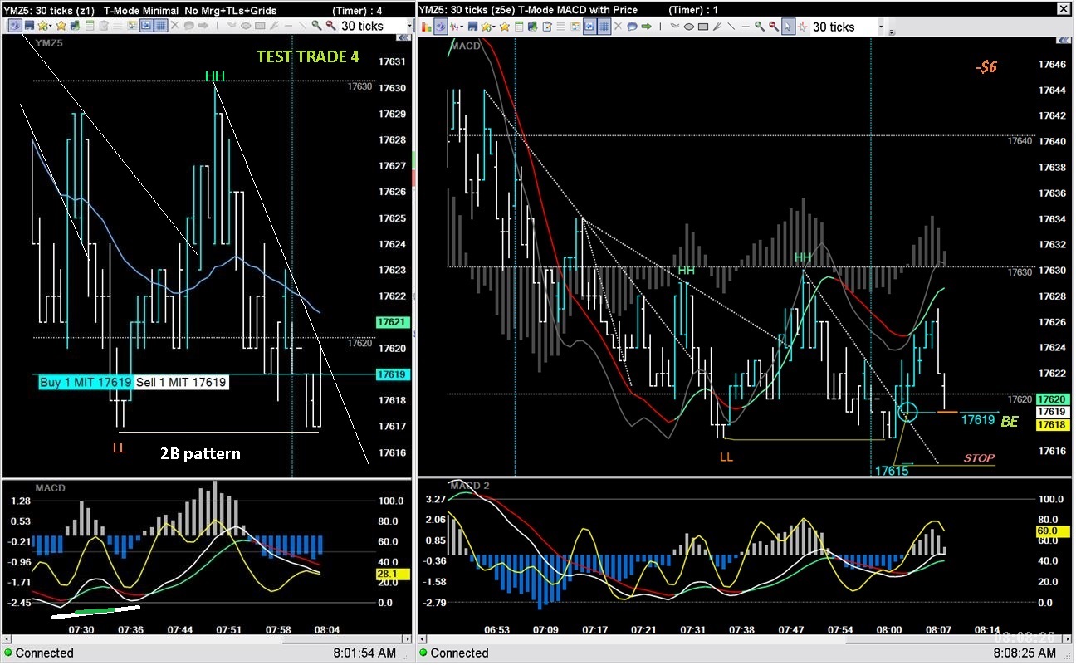
Task: Toggle the grid display on the right chart
Action: 605,27
